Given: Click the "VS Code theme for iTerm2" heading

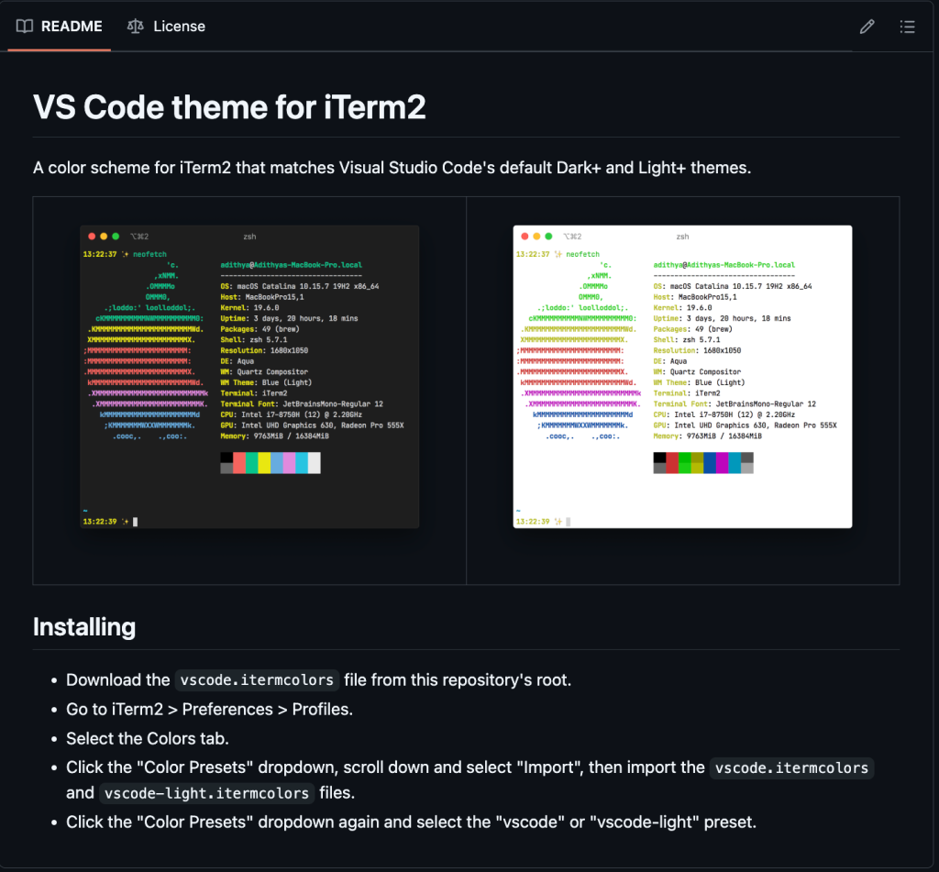Looking at the screenshot, I should coord(229,107).
